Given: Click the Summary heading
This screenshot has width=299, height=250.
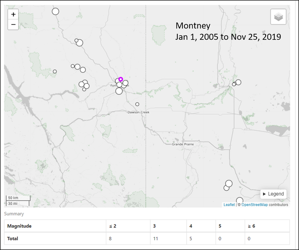Looking at the screenshot, I should click(x=14, y=214).
